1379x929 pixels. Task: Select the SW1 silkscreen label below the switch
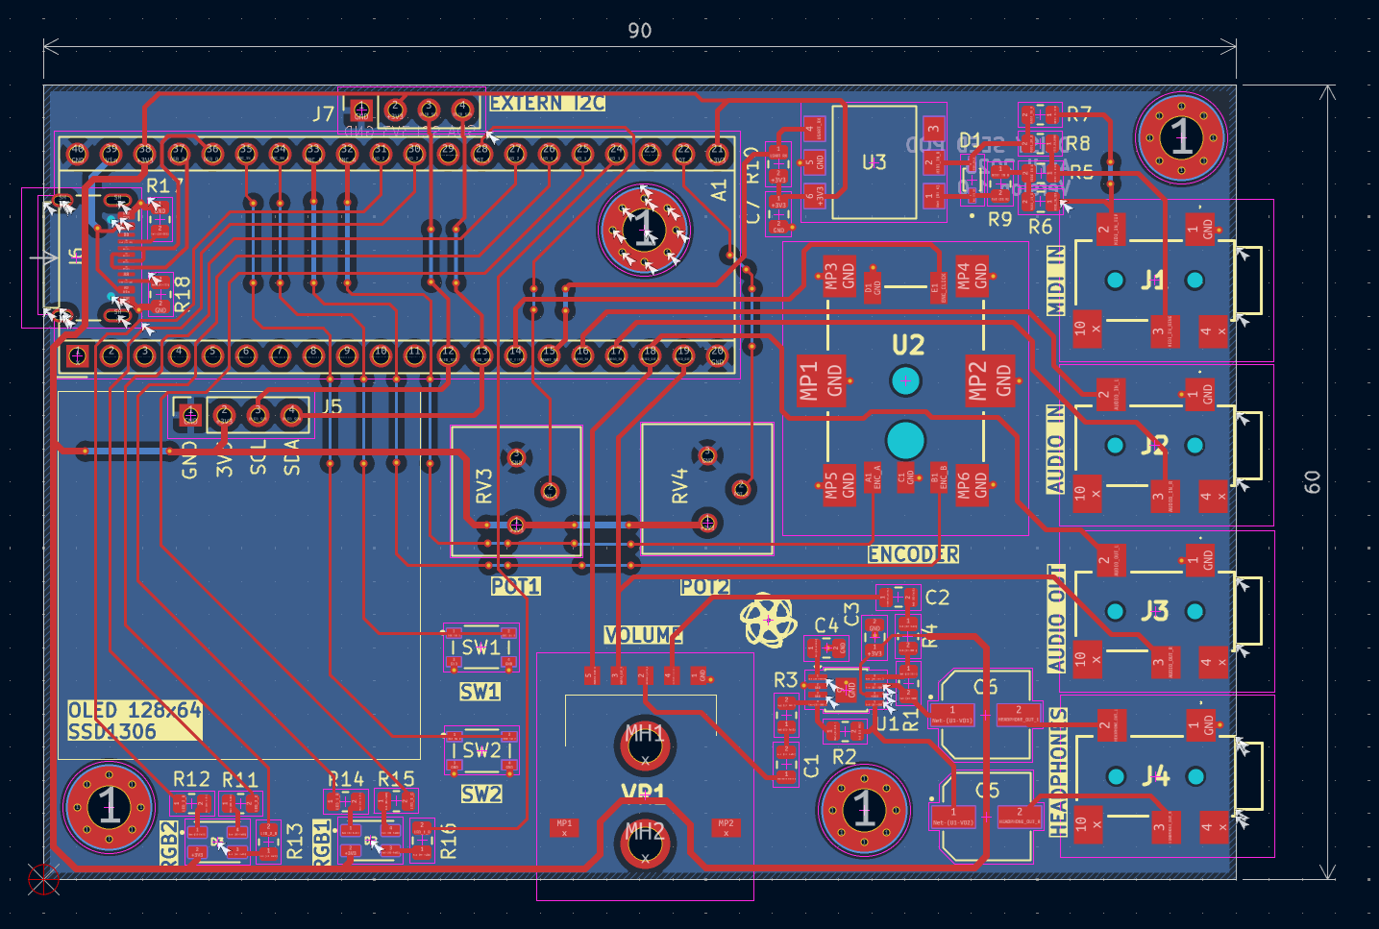[480, 692]
